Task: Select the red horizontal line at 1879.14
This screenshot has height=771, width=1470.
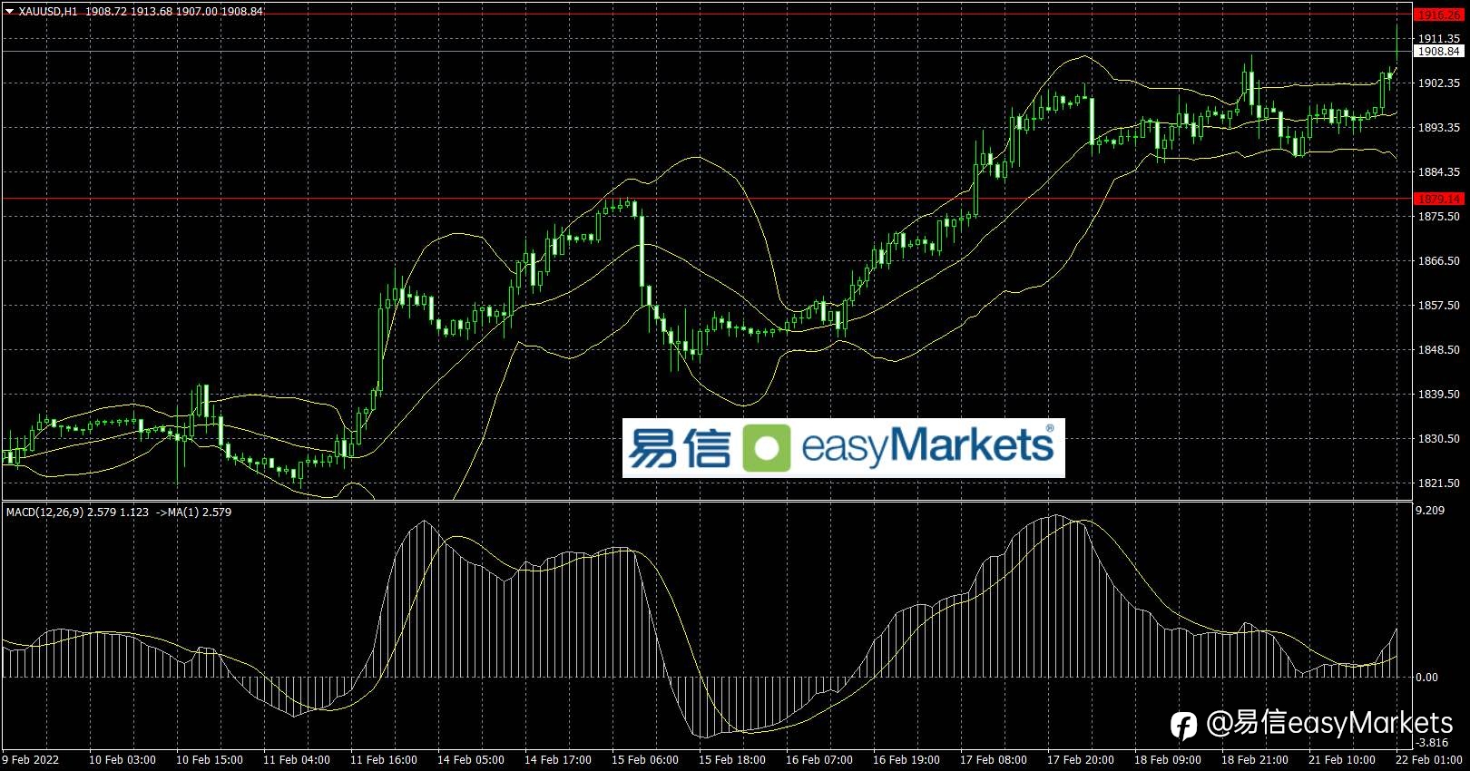Action: [x=706, y=199]
